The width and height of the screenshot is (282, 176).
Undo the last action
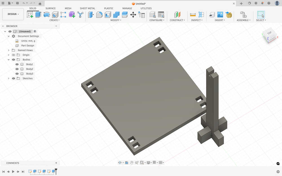tap(24, 3)
